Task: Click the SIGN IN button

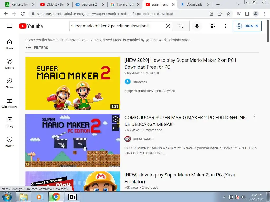Action: 247,26
